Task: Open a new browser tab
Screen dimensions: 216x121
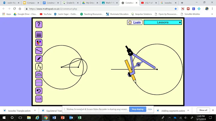Action: pos(182,3)
